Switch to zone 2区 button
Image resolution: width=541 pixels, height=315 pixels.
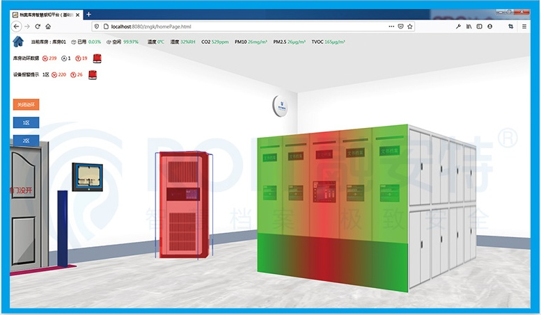(x=26, y=140)
